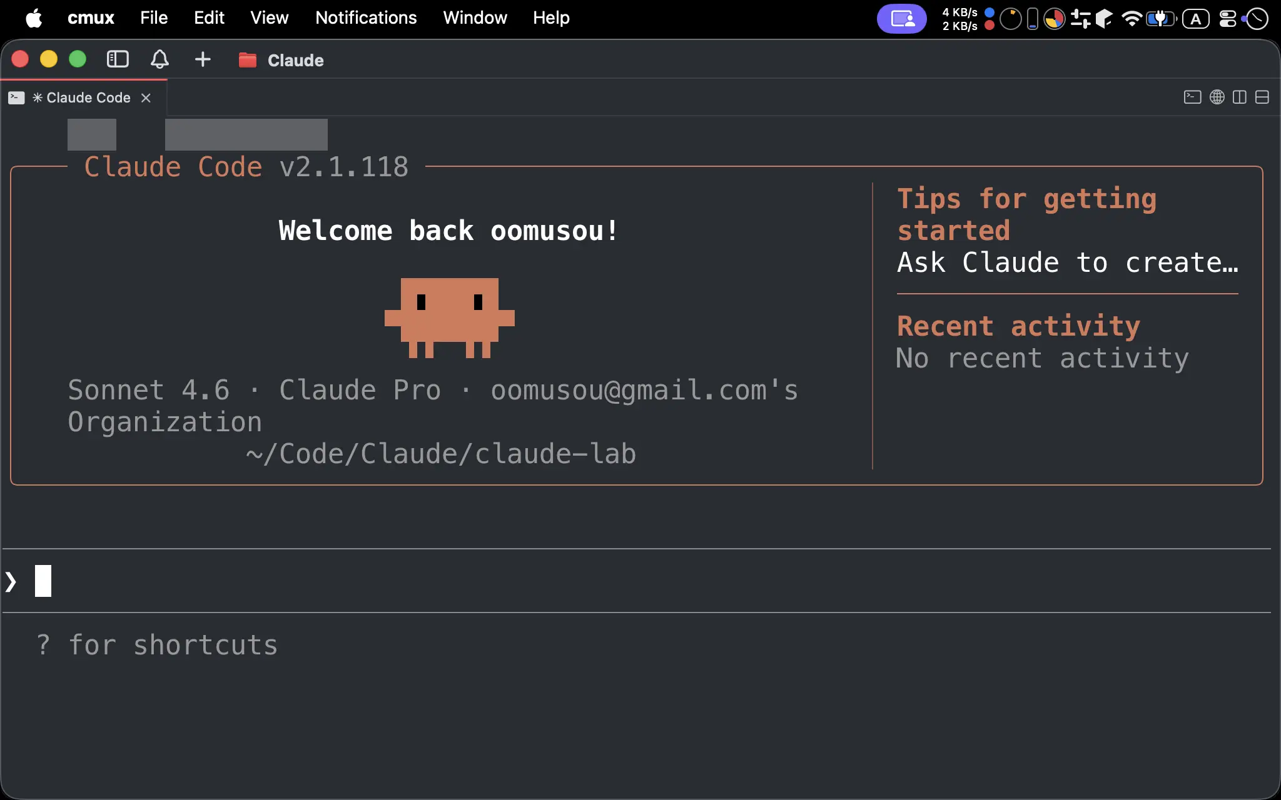Split the pane side by side

coord(1239,97)
